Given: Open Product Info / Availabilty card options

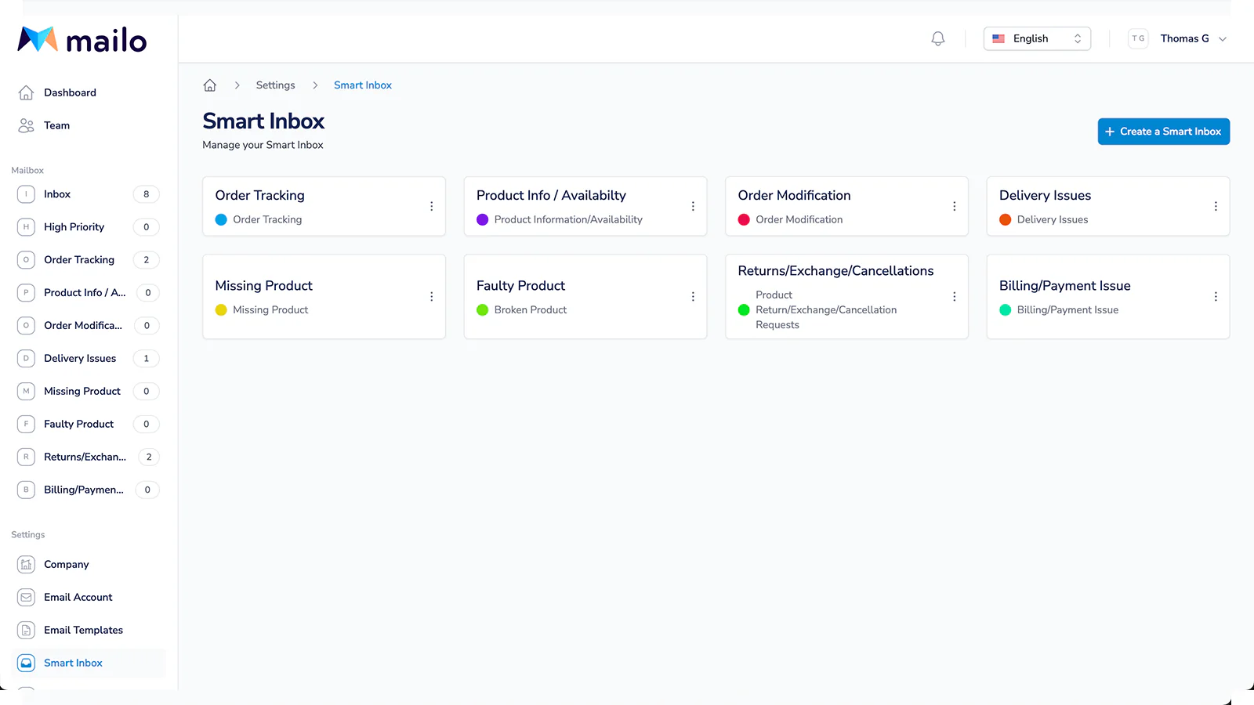Looking at the screenshot, I should (x=693, y=206).
